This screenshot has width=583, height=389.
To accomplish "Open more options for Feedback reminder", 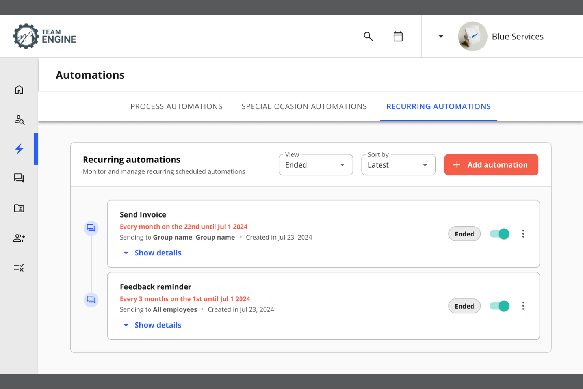I will coord(523,306).
